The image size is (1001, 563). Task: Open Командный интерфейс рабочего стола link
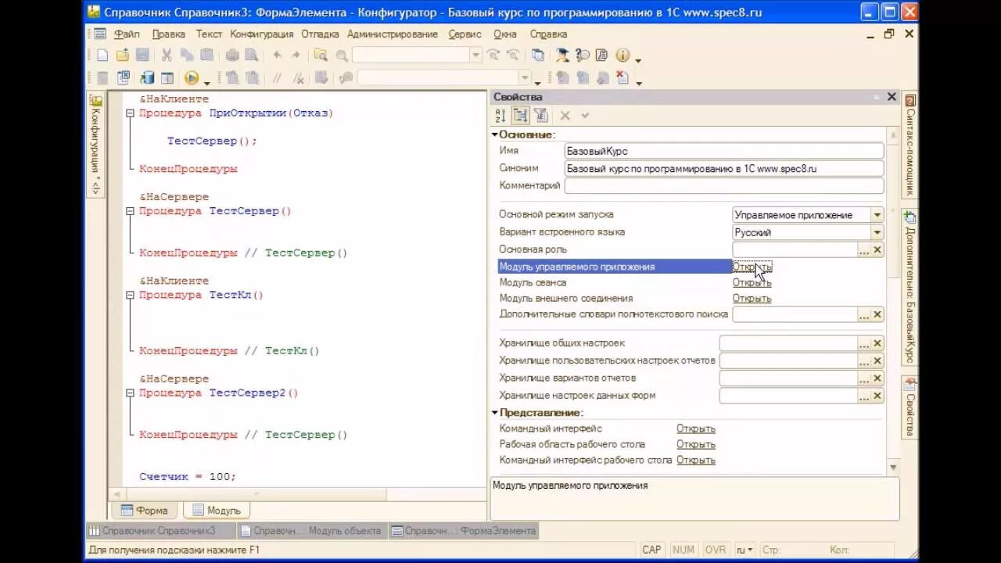[x=696, y=460]
